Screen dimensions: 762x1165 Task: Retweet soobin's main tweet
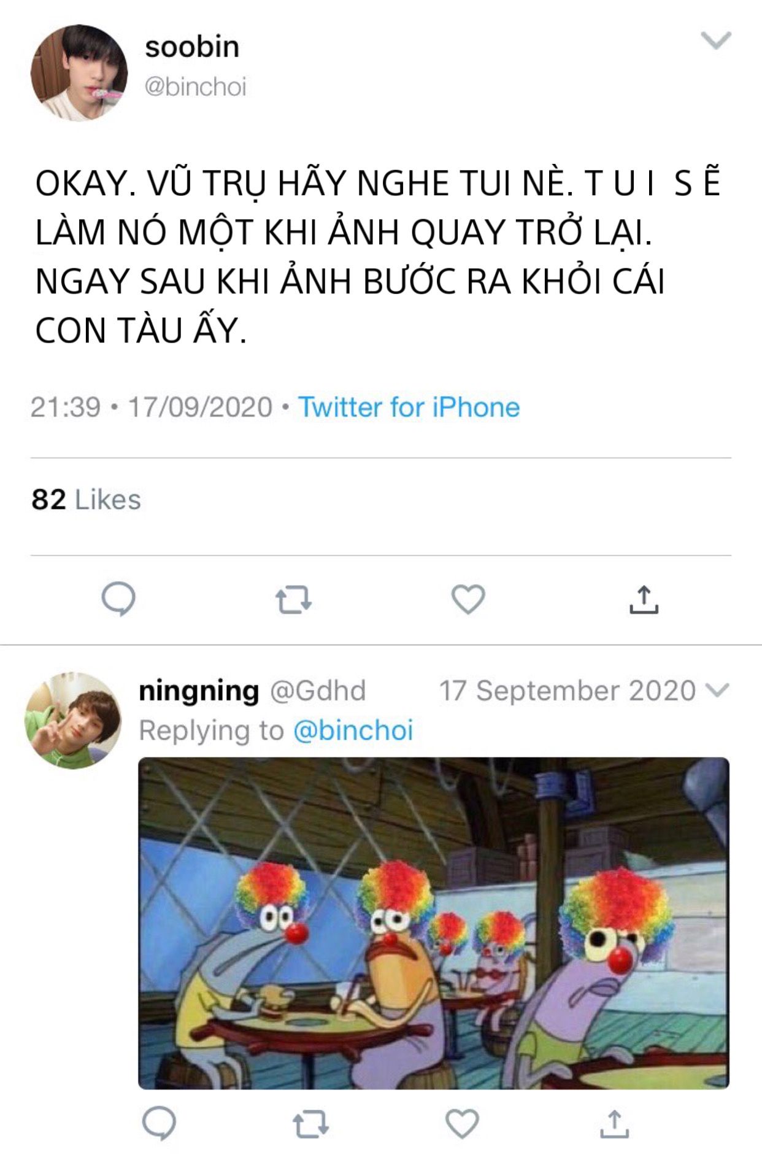coord(293,600)
